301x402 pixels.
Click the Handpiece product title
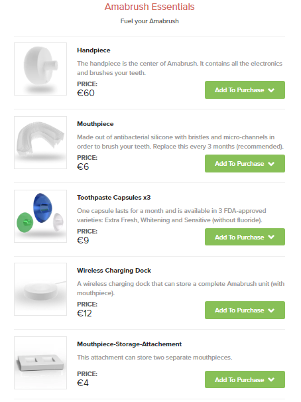93,50
